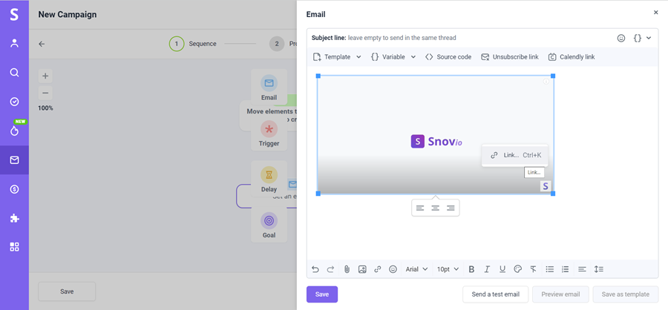Insert a link from bottom toolbar
668x310 pixels.
tap(378, 269)
